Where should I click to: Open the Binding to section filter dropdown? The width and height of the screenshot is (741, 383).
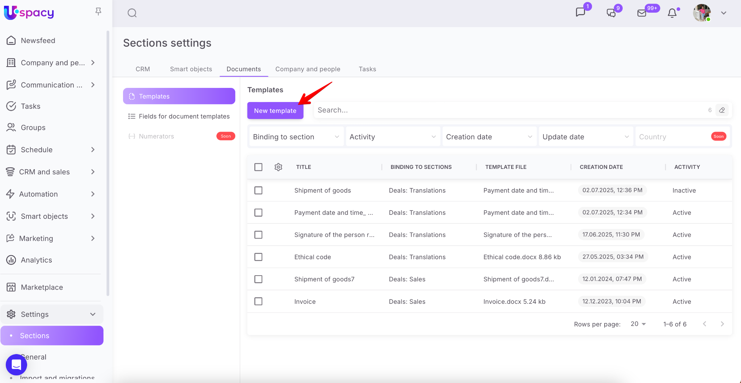pos(296,137)
